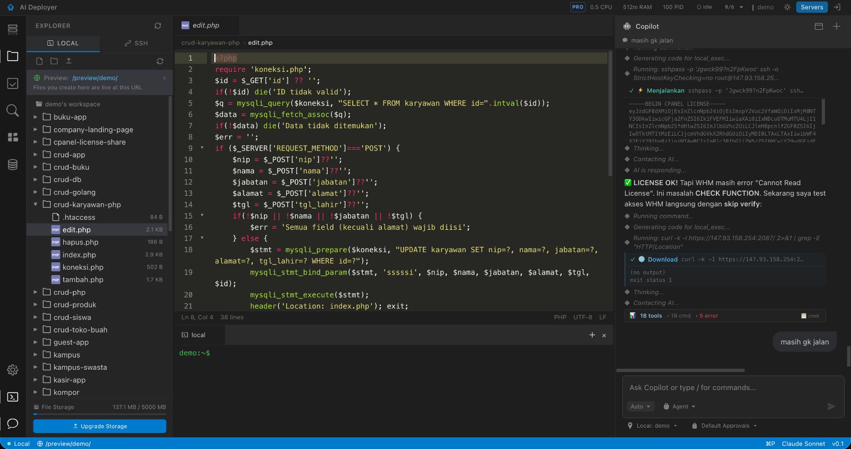Viewport: 851px width, 449px height.
Task: Fold the code block at line 15
Action: tap(202, 215)
